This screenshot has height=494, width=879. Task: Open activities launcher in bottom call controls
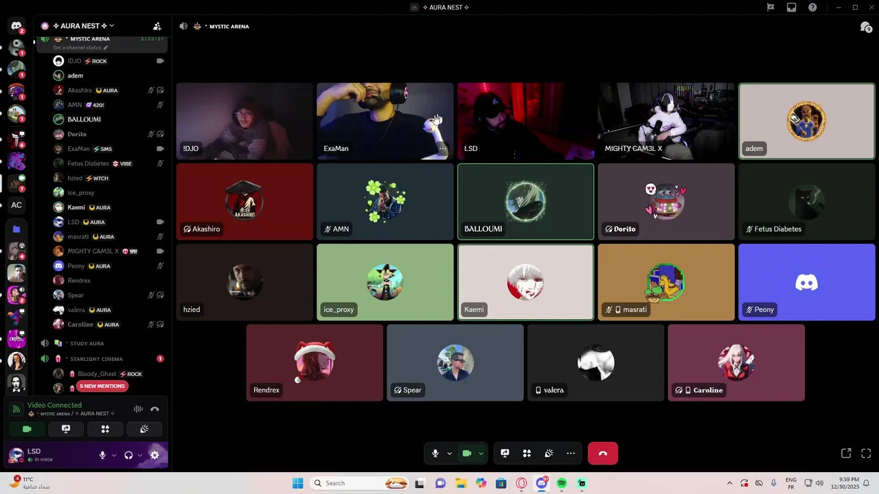[527, 454]
